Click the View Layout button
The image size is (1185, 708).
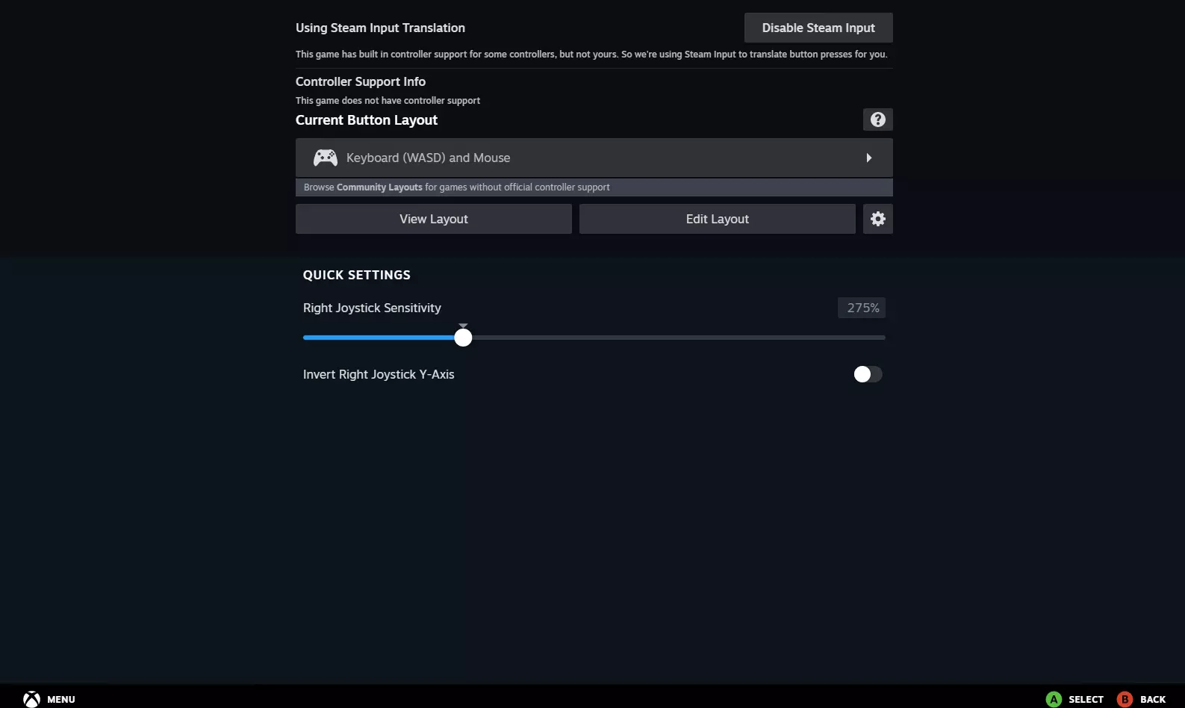click(433, 219)
